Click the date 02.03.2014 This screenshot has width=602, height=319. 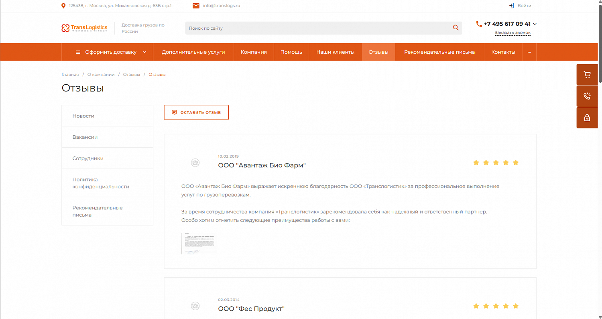point(228,300)
